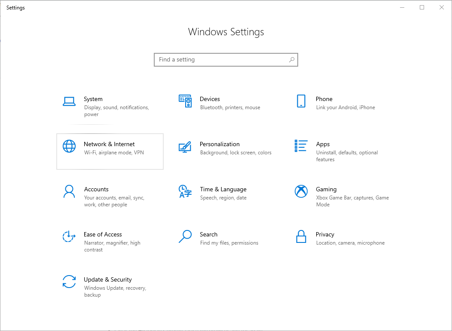Screen dimensions: 452x331
Task: Minimize the Settings window
Action: 403,7
